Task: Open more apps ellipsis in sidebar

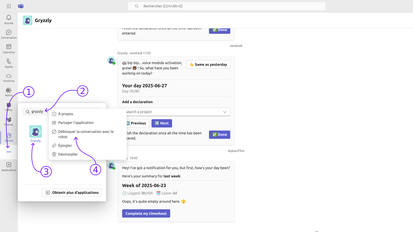Action: pyautogui.click(x=9, y=152)
